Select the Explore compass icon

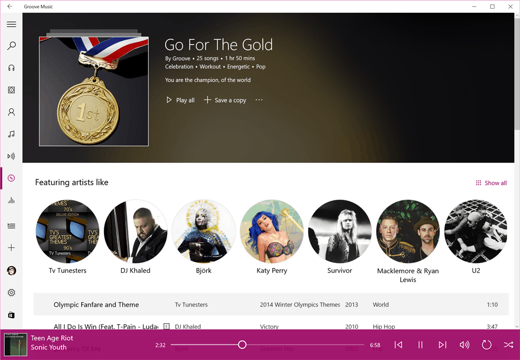click(11, 178)
